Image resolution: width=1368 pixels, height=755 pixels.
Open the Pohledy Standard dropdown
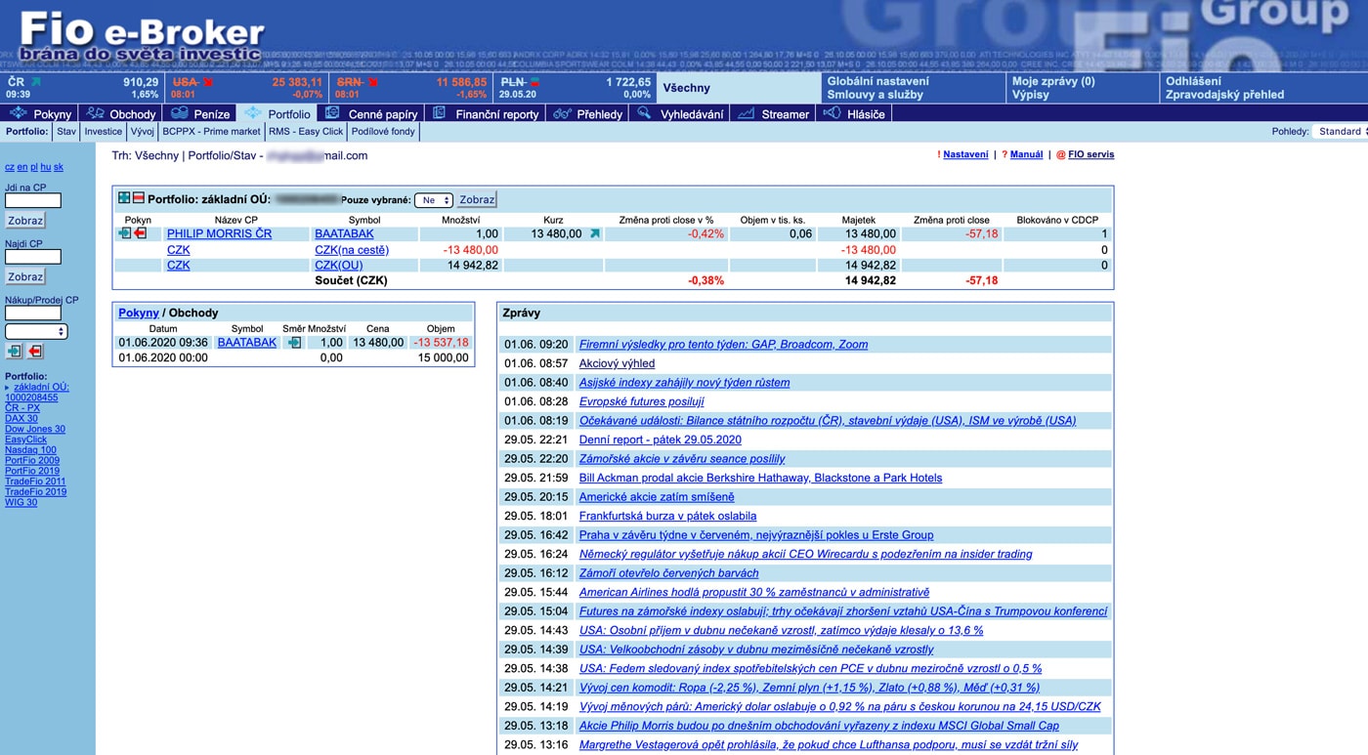(x=1341, y=131)
